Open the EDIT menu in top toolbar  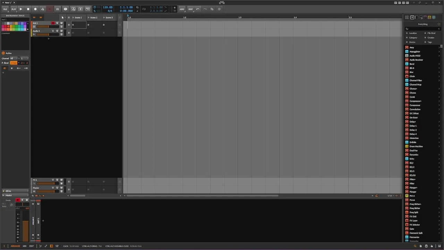[190, 9]
